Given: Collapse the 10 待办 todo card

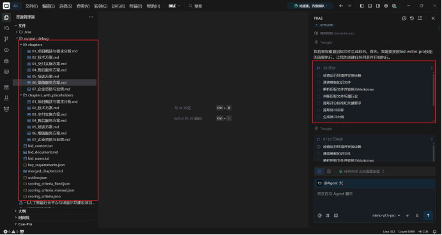Looking at the screenshot, I should [432, 68].
